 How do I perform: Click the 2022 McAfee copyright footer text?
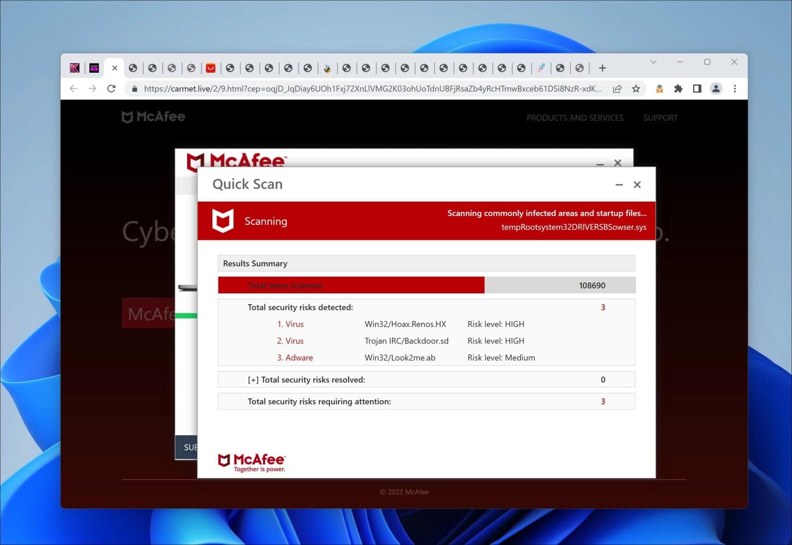point(404,492)
